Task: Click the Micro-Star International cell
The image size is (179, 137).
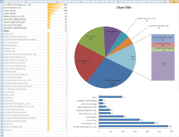Action: pos(26,63)
